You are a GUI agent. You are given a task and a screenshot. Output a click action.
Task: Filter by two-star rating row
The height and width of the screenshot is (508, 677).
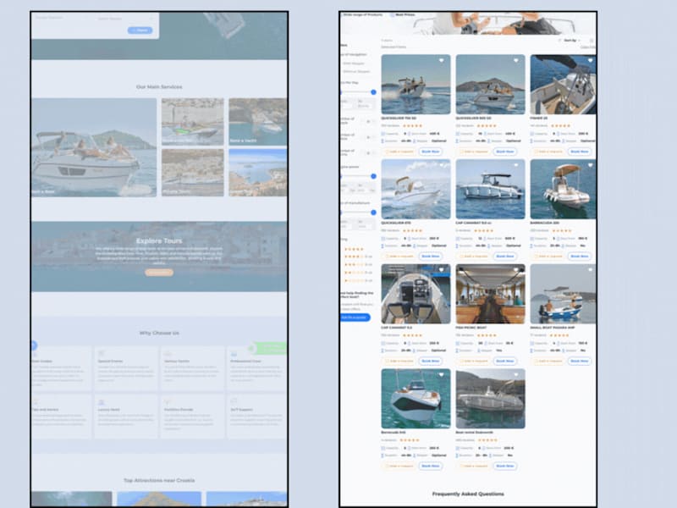click(x=357, y=273)
